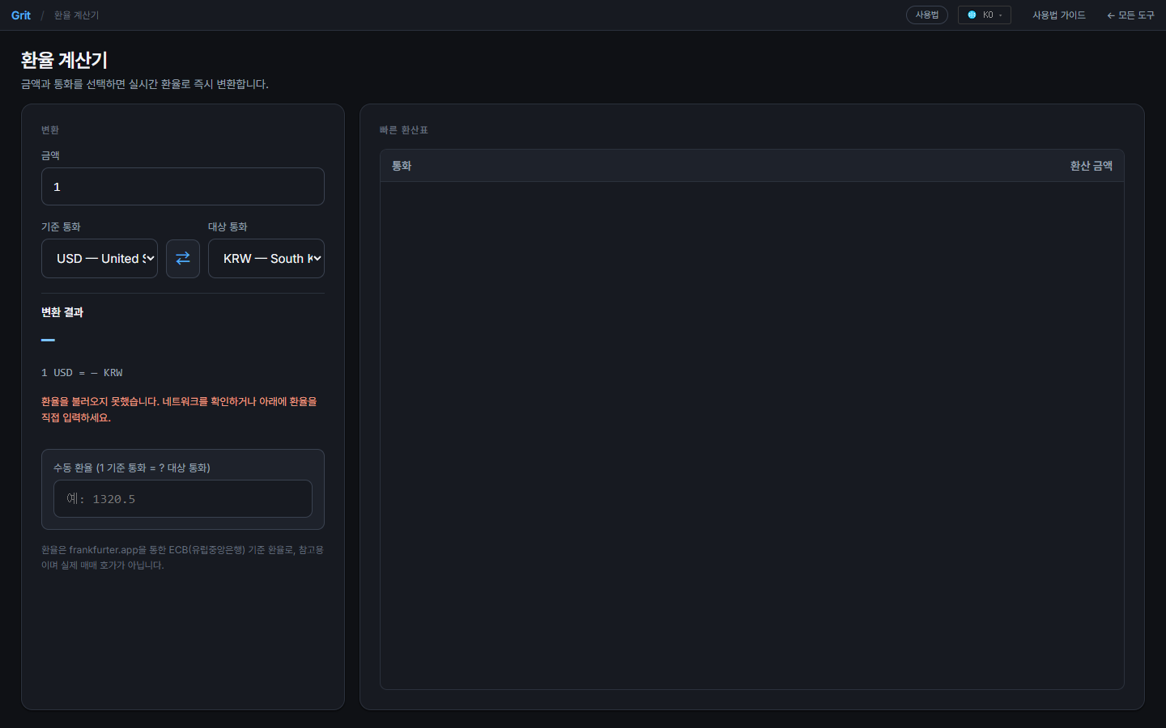Click the 환산 금액 column header

point(1092,166)
